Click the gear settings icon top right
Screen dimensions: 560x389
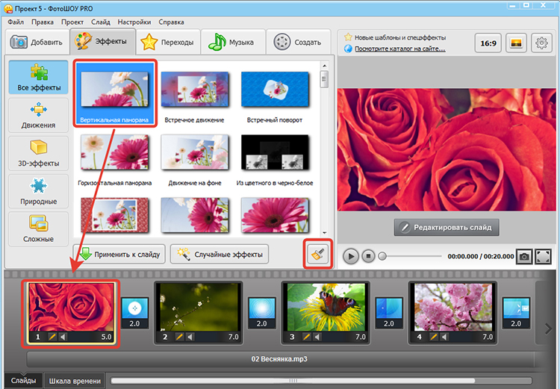click(541, 43)
